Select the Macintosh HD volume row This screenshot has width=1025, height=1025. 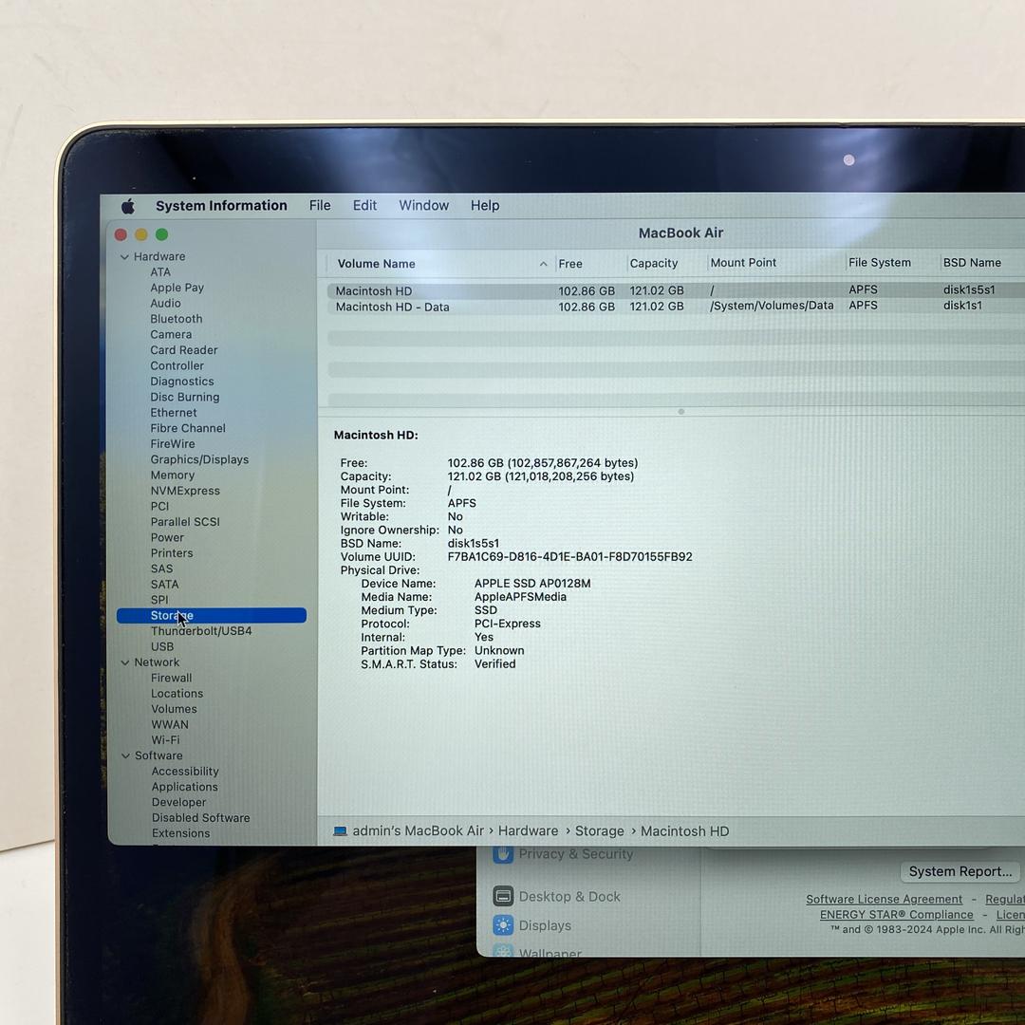(676, 290)
